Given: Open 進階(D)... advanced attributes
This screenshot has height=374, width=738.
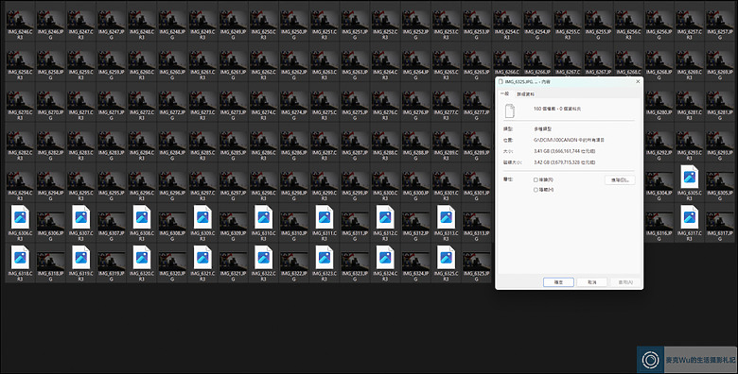Looking at the screenshot, I should (x=620, y=180).
